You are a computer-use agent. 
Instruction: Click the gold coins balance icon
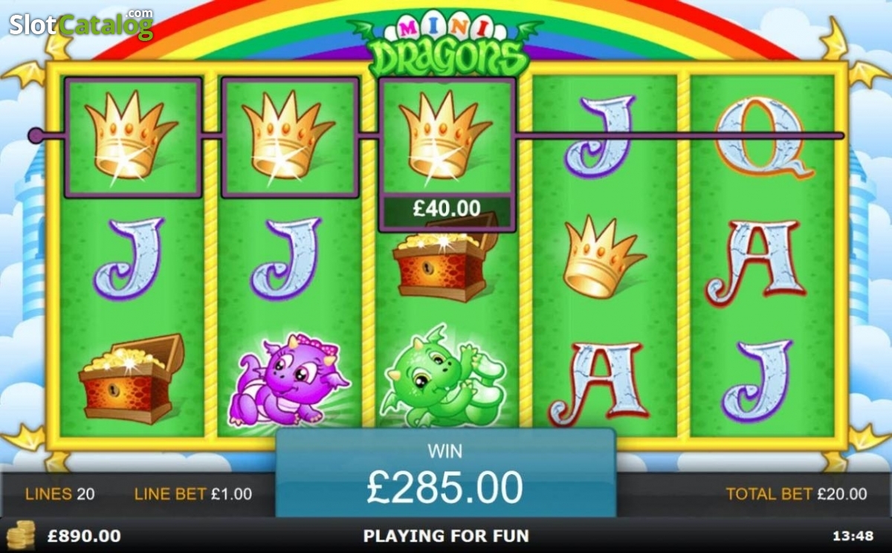click(21, 535)
